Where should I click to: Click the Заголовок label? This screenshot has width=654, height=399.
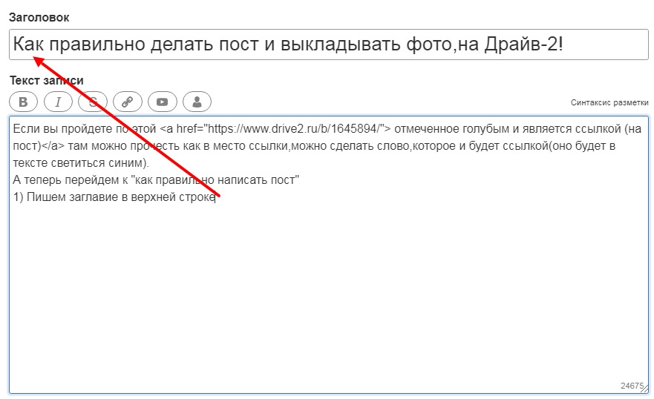pyautogui.click(x=39, y=18)
